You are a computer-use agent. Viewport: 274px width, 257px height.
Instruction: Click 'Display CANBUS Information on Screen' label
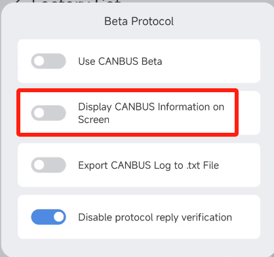151,113
